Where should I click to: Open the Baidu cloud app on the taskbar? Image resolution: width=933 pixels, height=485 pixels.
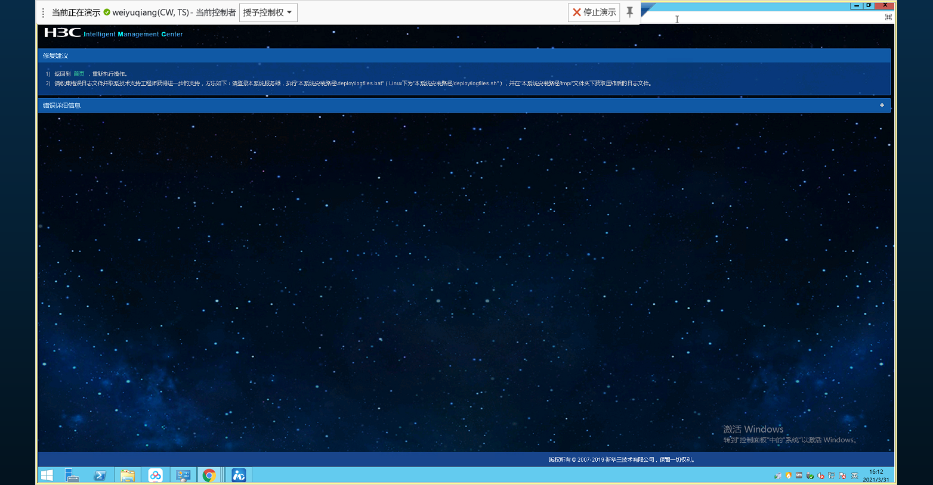[155, 475]
